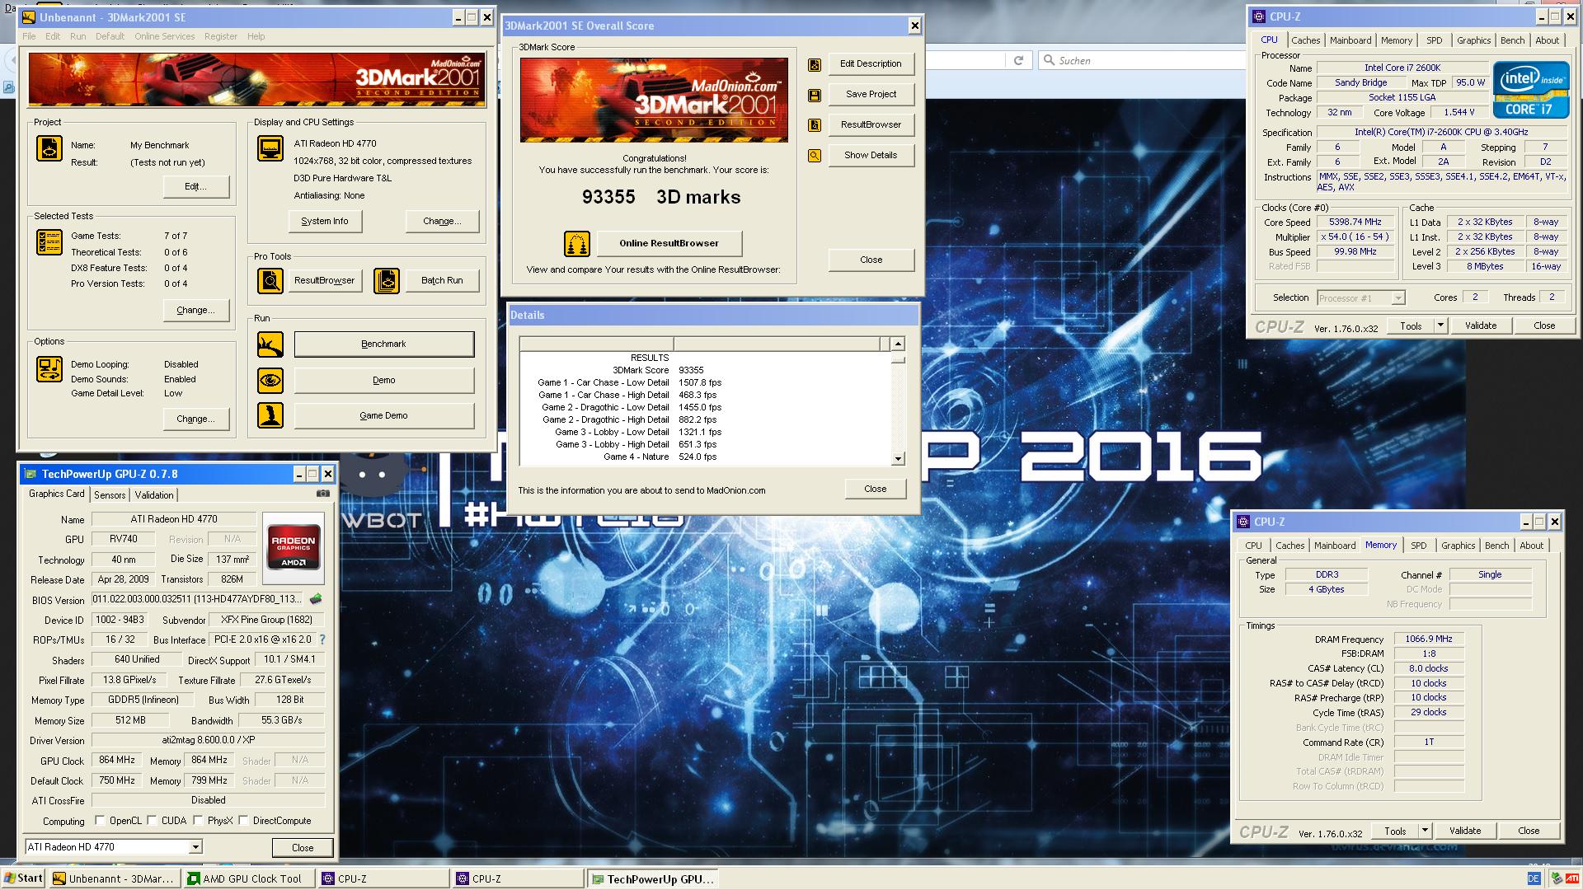Open the File menu in 3DMark2001

[x=29, y=36]
